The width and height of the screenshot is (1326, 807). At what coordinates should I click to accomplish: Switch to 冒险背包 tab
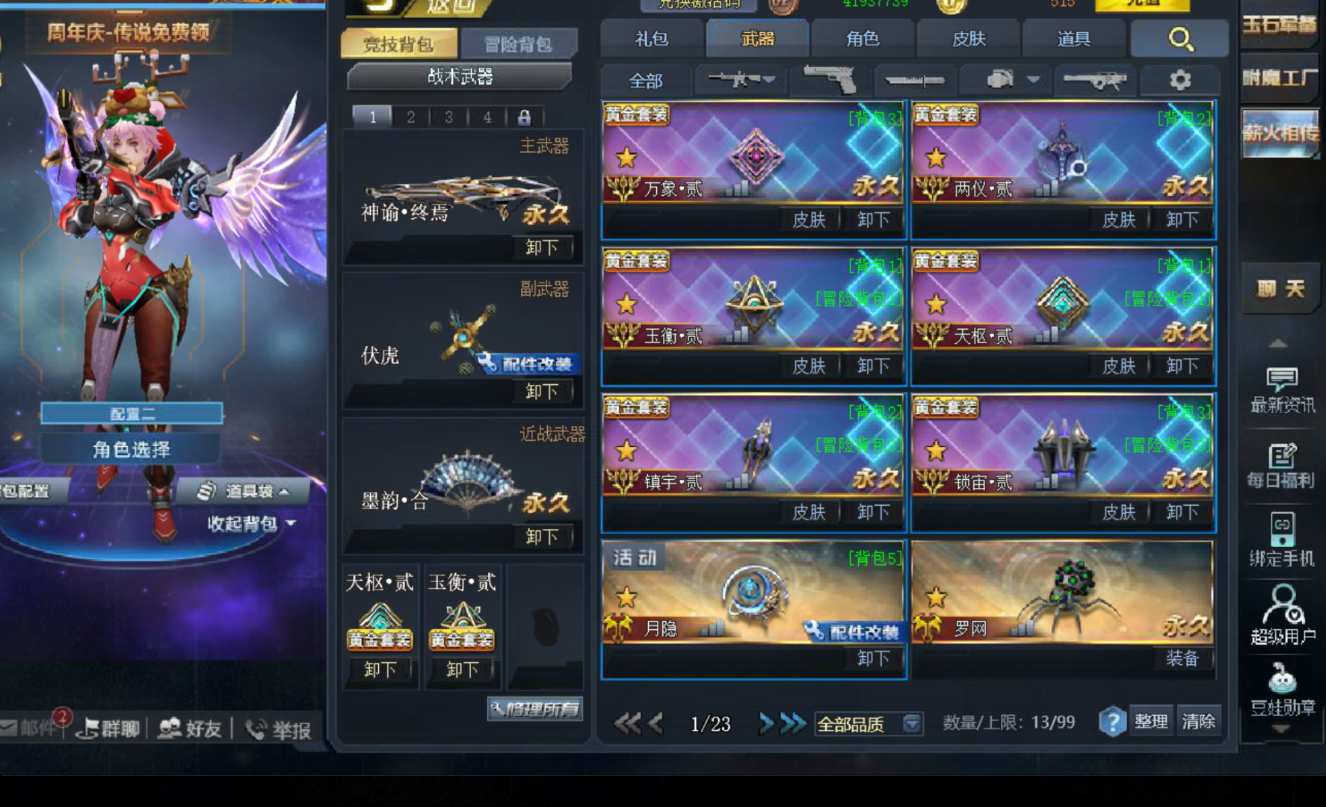click(x=519, y=44)
